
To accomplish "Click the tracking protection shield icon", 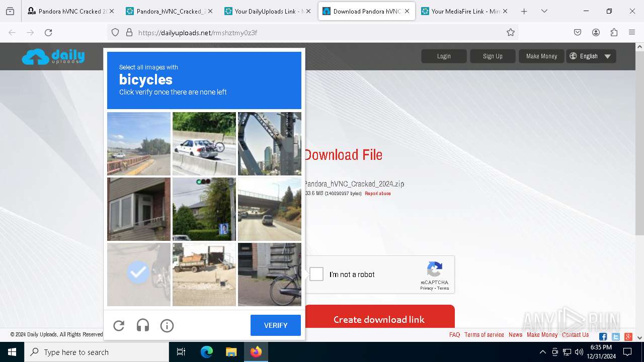I will point(115,33).
